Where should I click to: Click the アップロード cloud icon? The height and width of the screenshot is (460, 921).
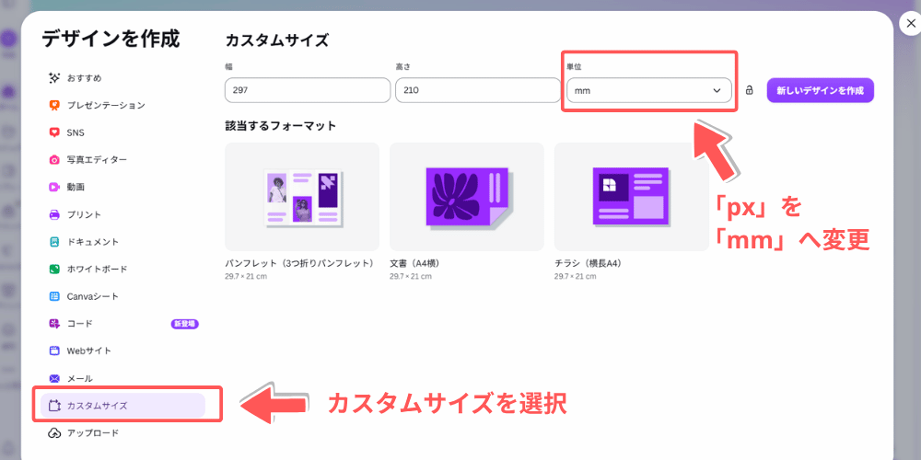[54, 433]
